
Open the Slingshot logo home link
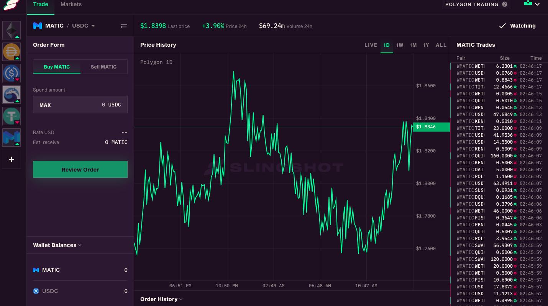tap(11, 5)
